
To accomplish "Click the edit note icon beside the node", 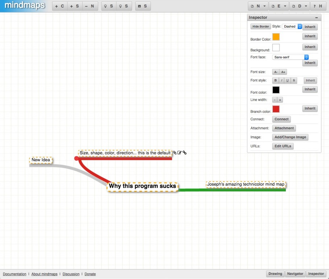I will pos(180,153).
